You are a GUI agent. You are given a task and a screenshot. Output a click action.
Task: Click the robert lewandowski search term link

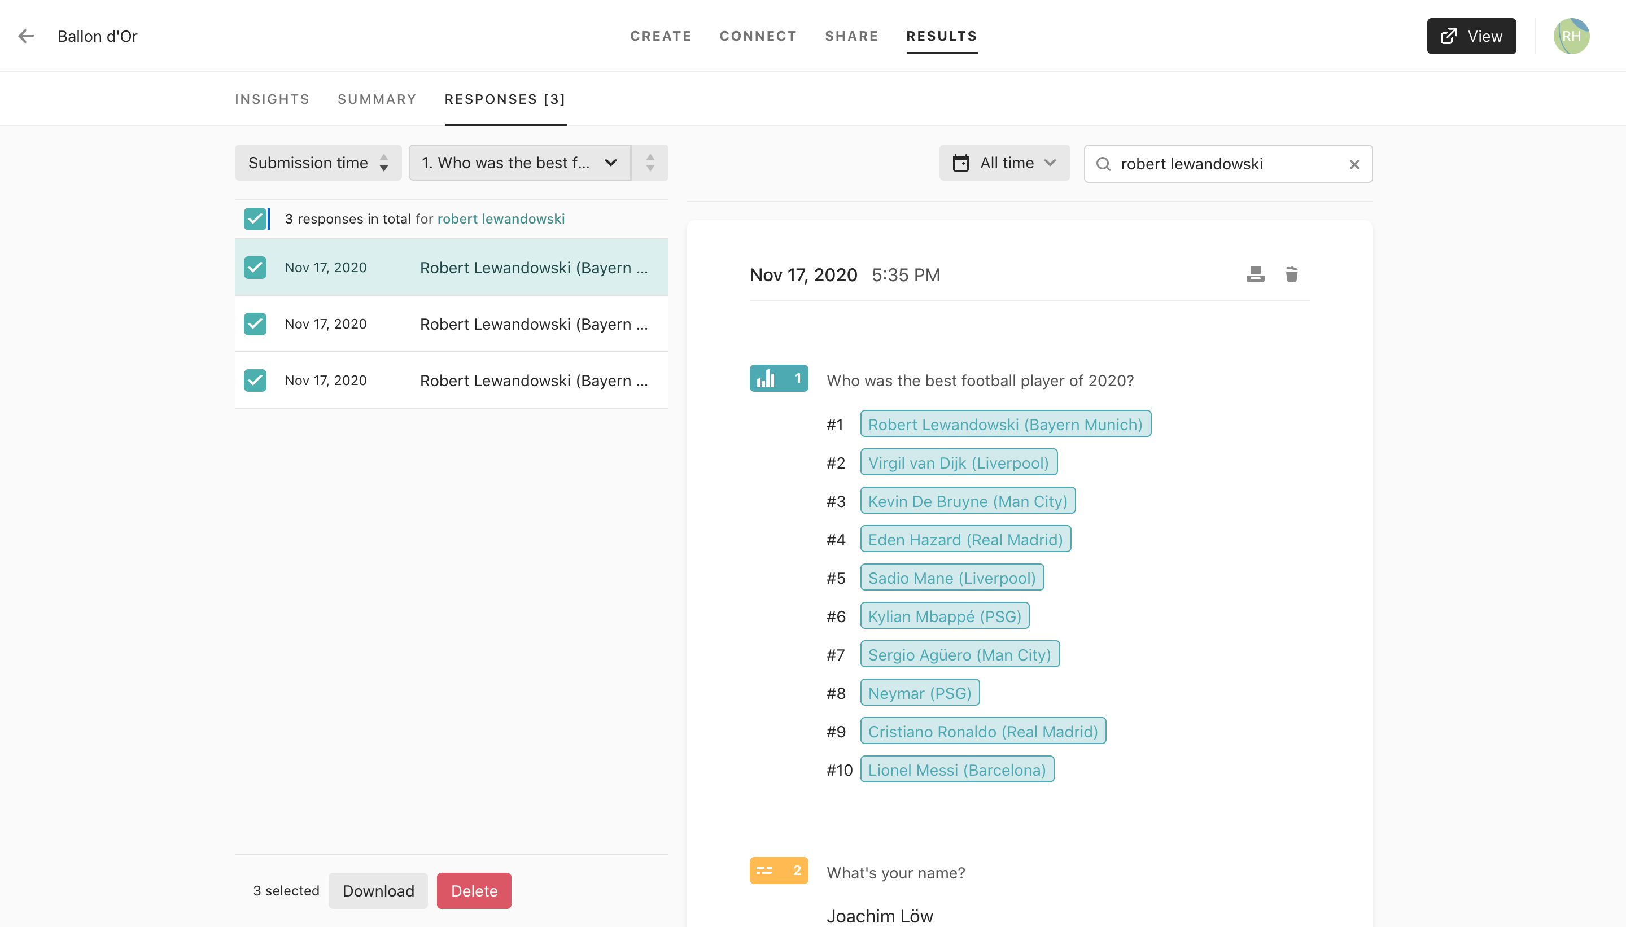[x=500, y=219]
